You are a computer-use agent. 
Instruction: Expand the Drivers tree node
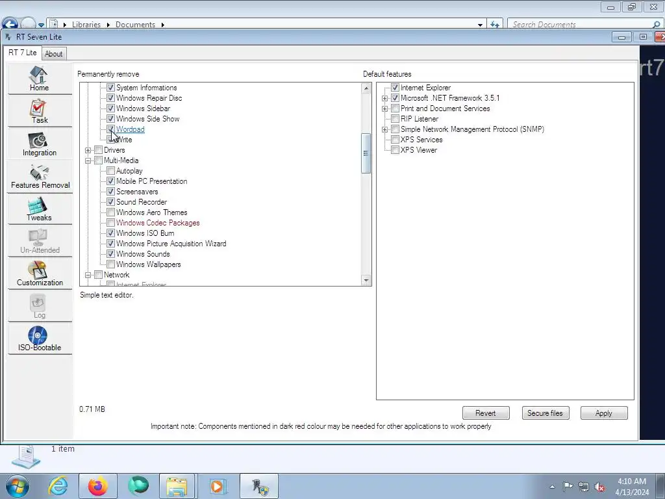coord(88,150)
